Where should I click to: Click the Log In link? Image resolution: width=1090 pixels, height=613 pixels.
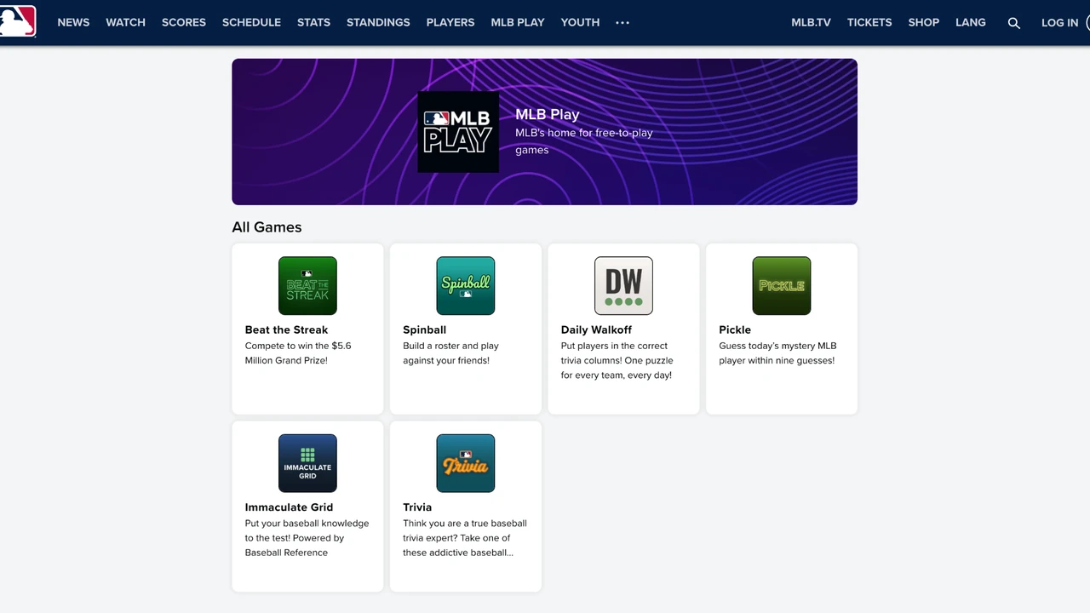1059,22
